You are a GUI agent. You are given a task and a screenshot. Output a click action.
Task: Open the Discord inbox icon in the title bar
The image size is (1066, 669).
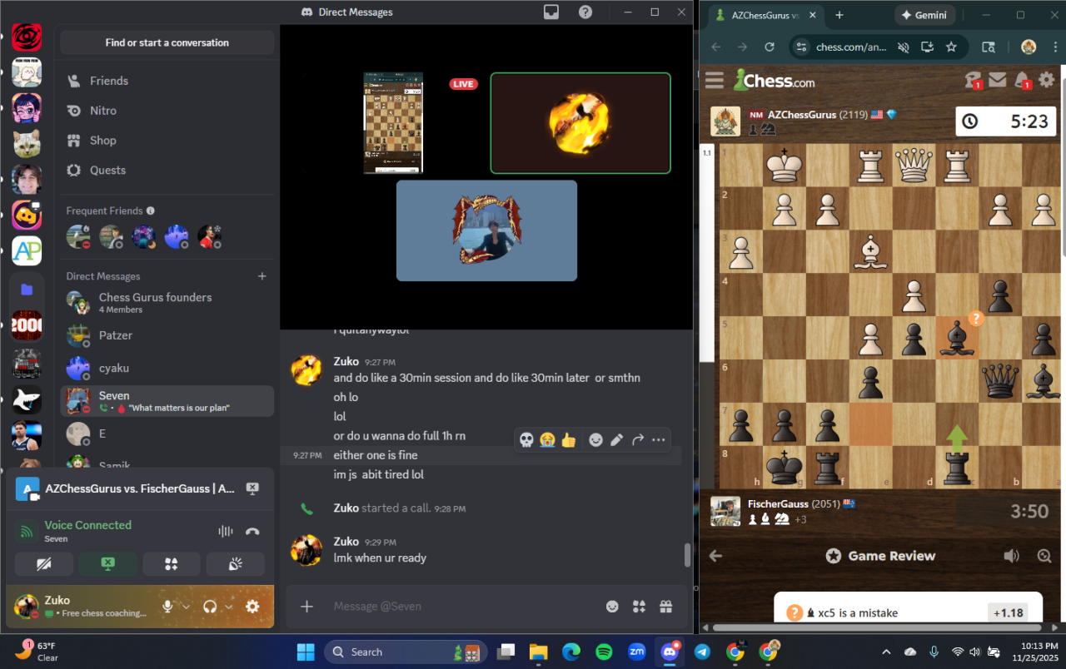[551, 12]
